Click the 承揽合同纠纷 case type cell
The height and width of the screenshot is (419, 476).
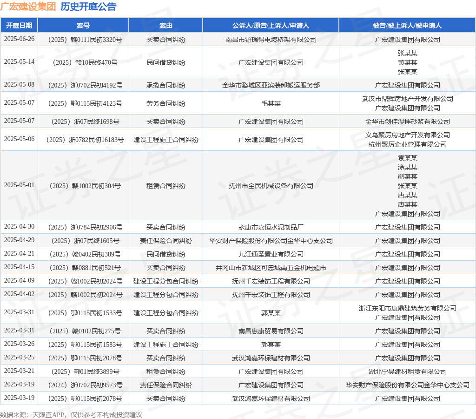click(166, 85)
